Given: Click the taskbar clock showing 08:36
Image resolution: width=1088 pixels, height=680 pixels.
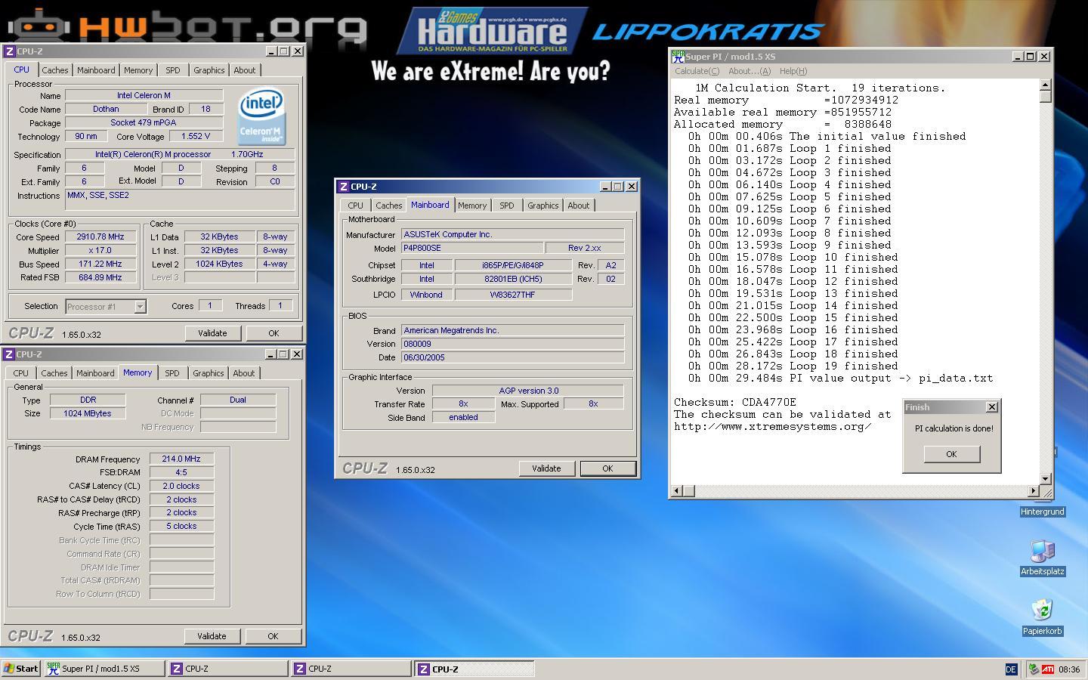Looking at the screenshot, I should point(1069,669).
